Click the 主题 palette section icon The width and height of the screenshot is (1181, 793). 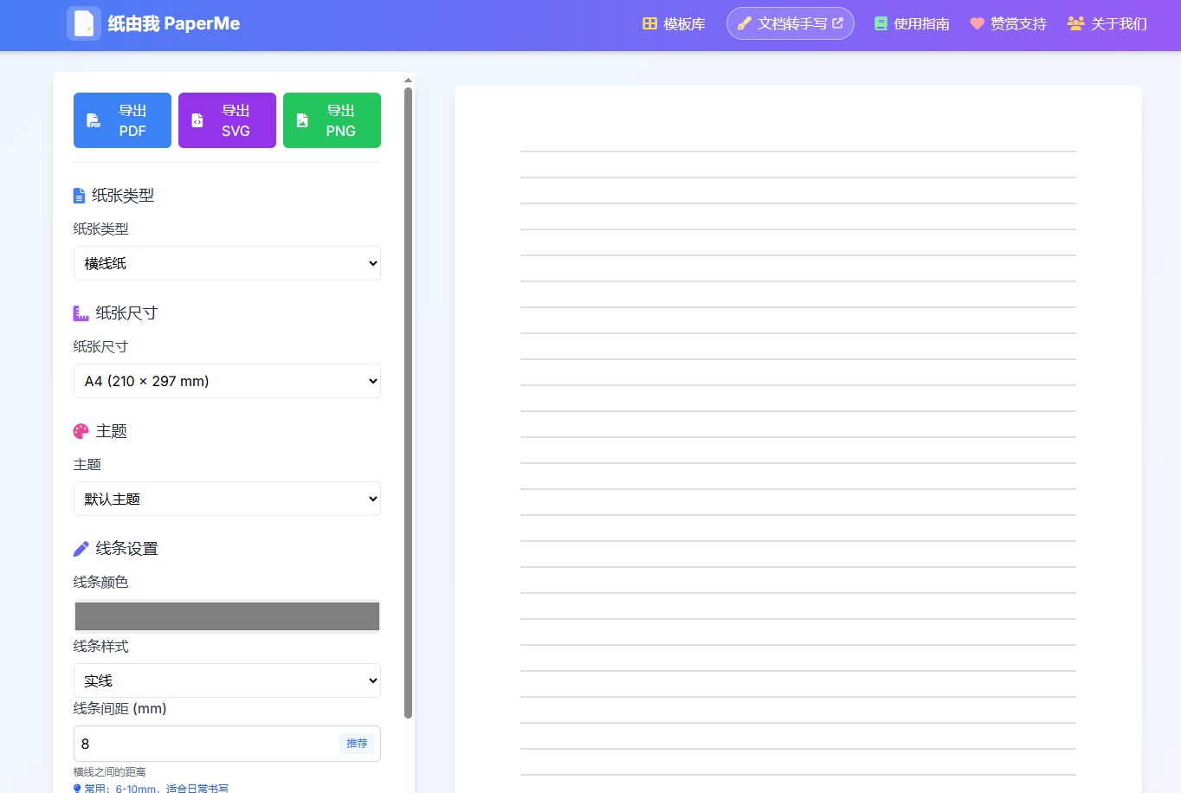point(81,431)
